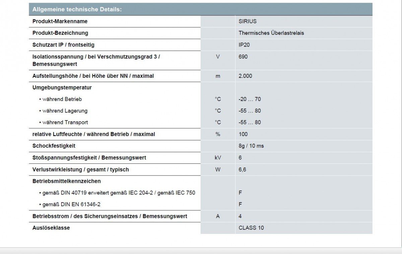Screen dimensions: 402x254
Task: Click '°C' unit in Lagerung row
Action: click(218, 111)
